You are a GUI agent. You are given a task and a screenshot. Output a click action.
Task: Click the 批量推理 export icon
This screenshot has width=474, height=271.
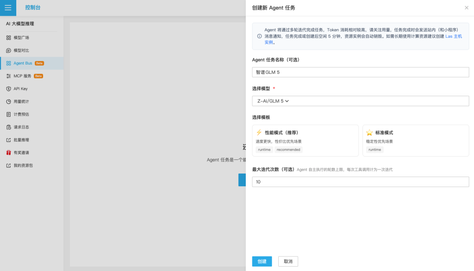[x=8, y=140]
